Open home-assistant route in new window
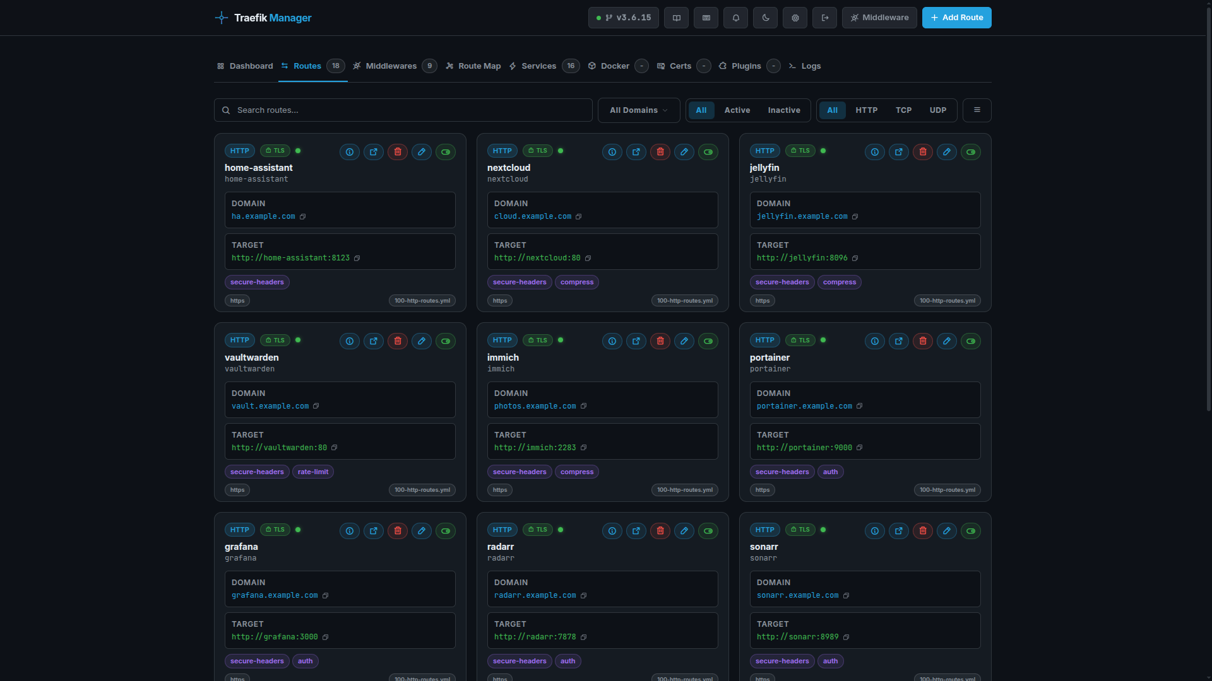This screenshot has width=1212, height=681. tap(374, 152)
